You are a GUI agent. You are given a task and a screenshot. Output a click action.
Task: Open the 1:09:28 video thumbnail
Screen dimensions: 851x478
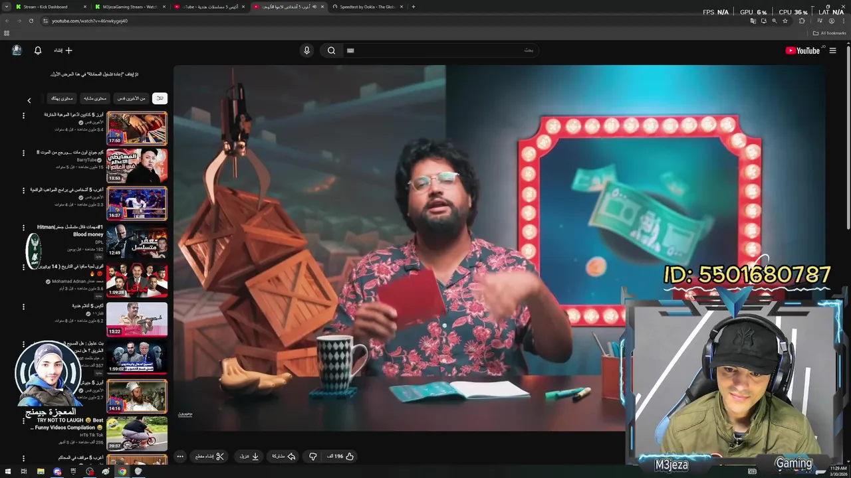[x=137, y=280]
